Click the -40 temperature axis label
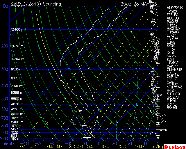 pyautogui.click(x=25, y=143)
